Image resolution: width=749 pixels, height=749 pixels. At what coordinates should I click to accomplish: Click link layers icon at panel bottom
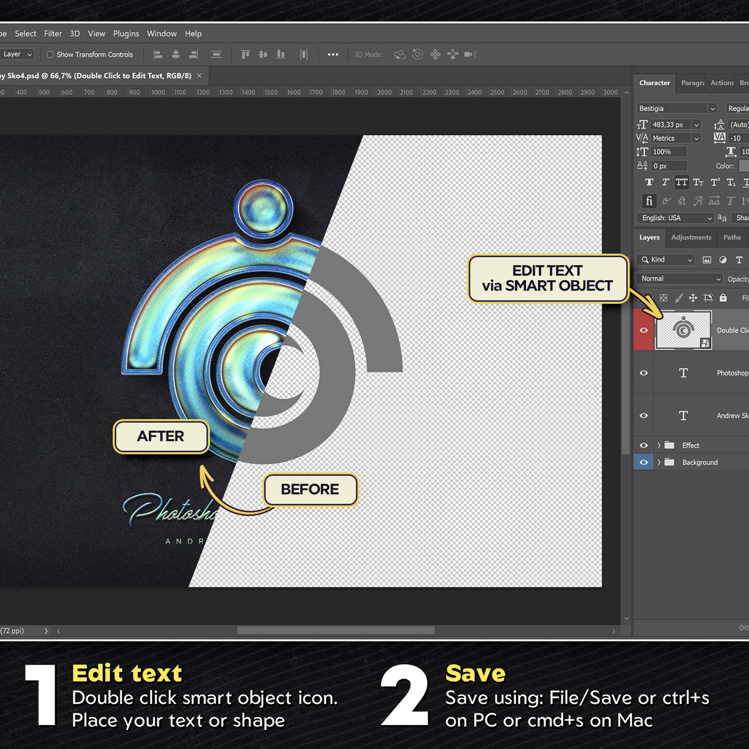coord(744,628)
